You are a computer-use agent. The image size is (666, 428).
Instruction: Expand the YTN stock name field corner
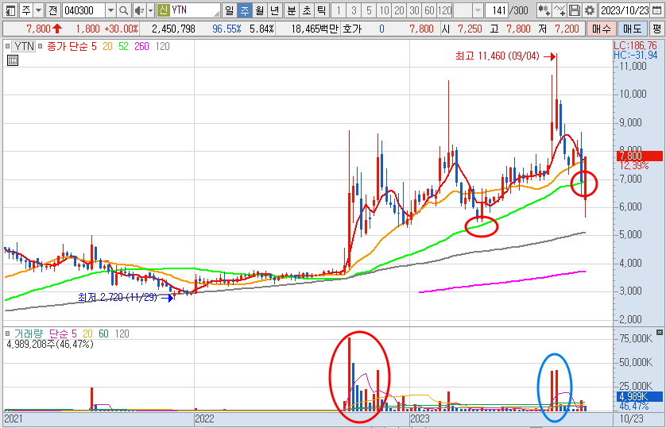pyautogui.click(x=217, y=13)
